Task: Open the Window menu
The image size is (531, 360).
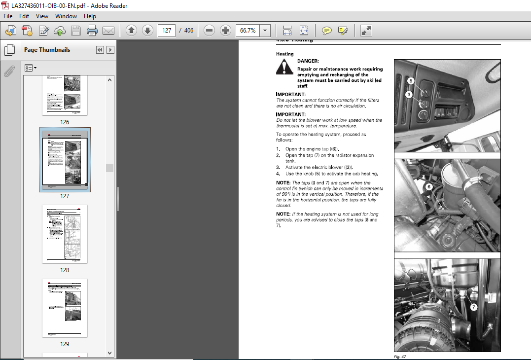Action: click(x=66, y=16)
